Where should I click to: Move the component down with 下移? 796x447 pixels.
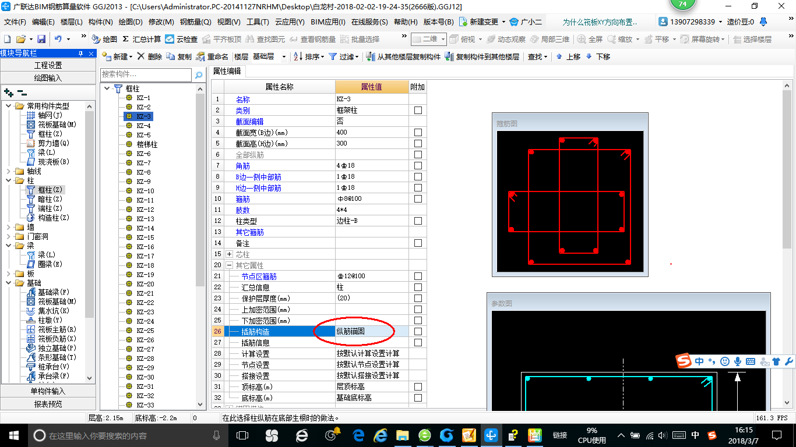tap(598, 56)
